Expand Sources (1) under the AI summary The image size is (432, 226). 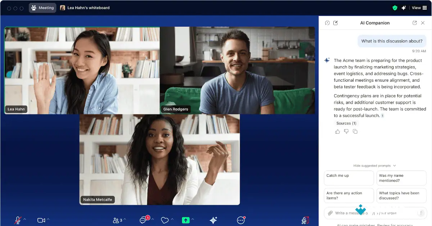(x=346, y=123)
